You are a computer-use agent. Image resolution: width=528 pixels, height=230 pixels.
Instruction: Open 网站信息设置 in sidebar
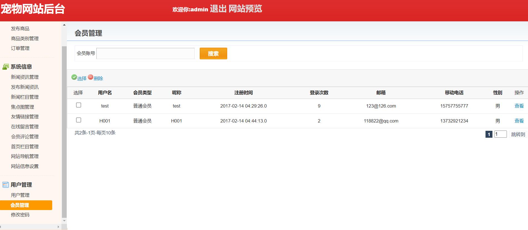[x=25, y=166]
